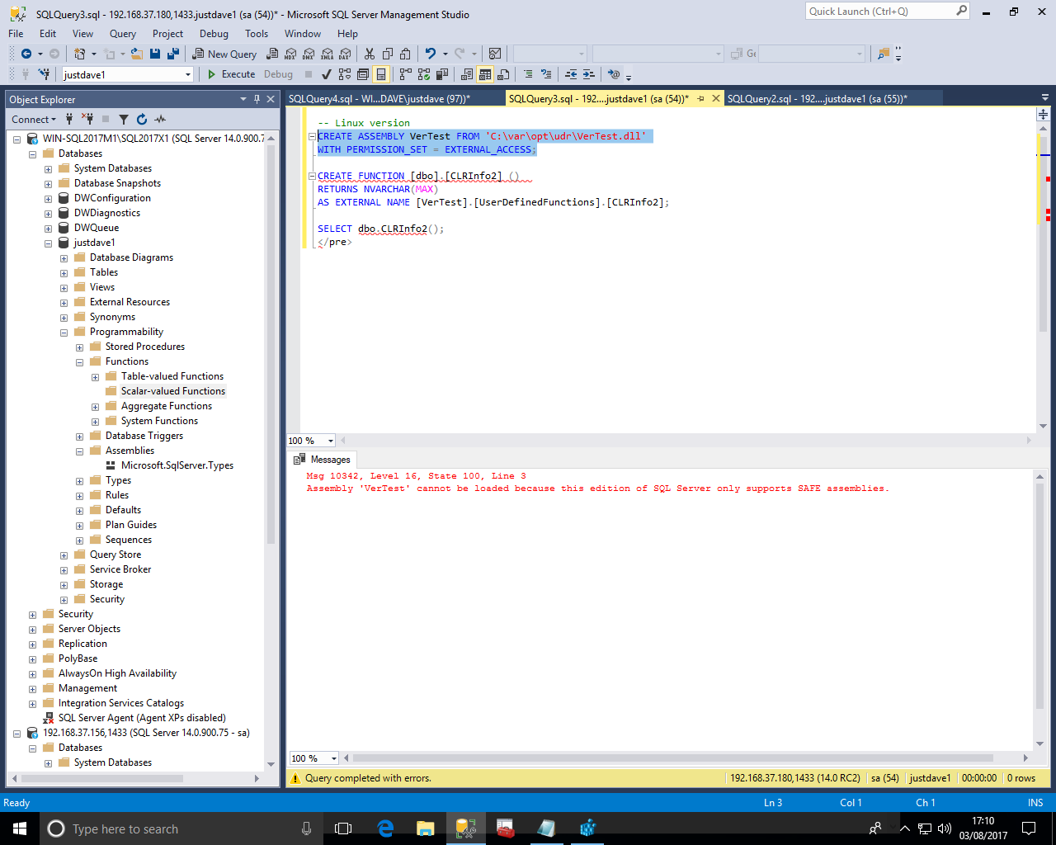1056x845 pixels.
Task: Switch to the SQLQuery2.sql tab
Action: coord(817,99)
